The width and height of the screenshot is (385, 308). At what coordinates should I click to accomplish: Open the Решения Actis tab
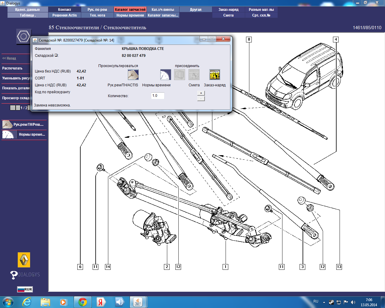[x=65, y=15]
